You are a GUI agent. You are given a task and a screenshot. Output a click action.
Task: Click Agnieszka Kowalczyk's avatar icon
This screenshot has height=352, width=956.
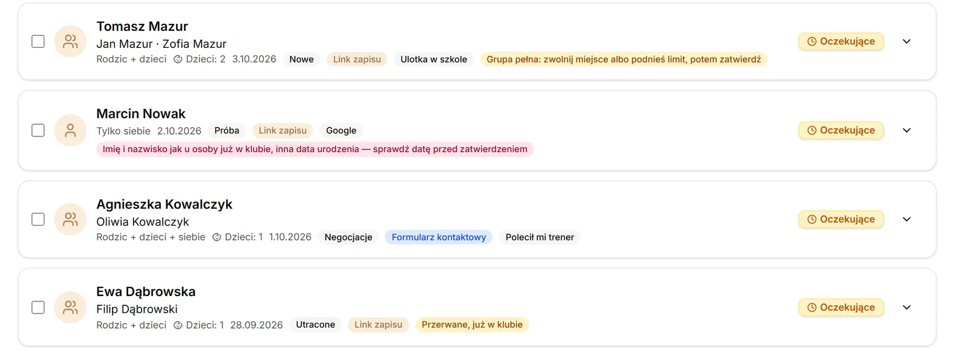[71, 219]
